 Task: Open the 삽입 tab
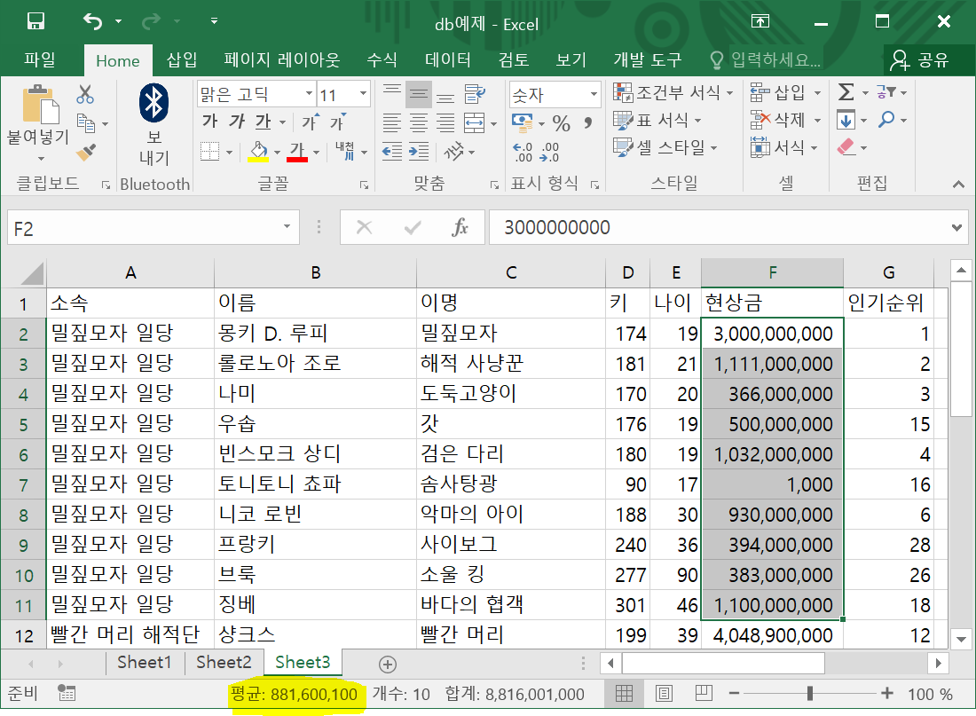(x=182, y=59)
